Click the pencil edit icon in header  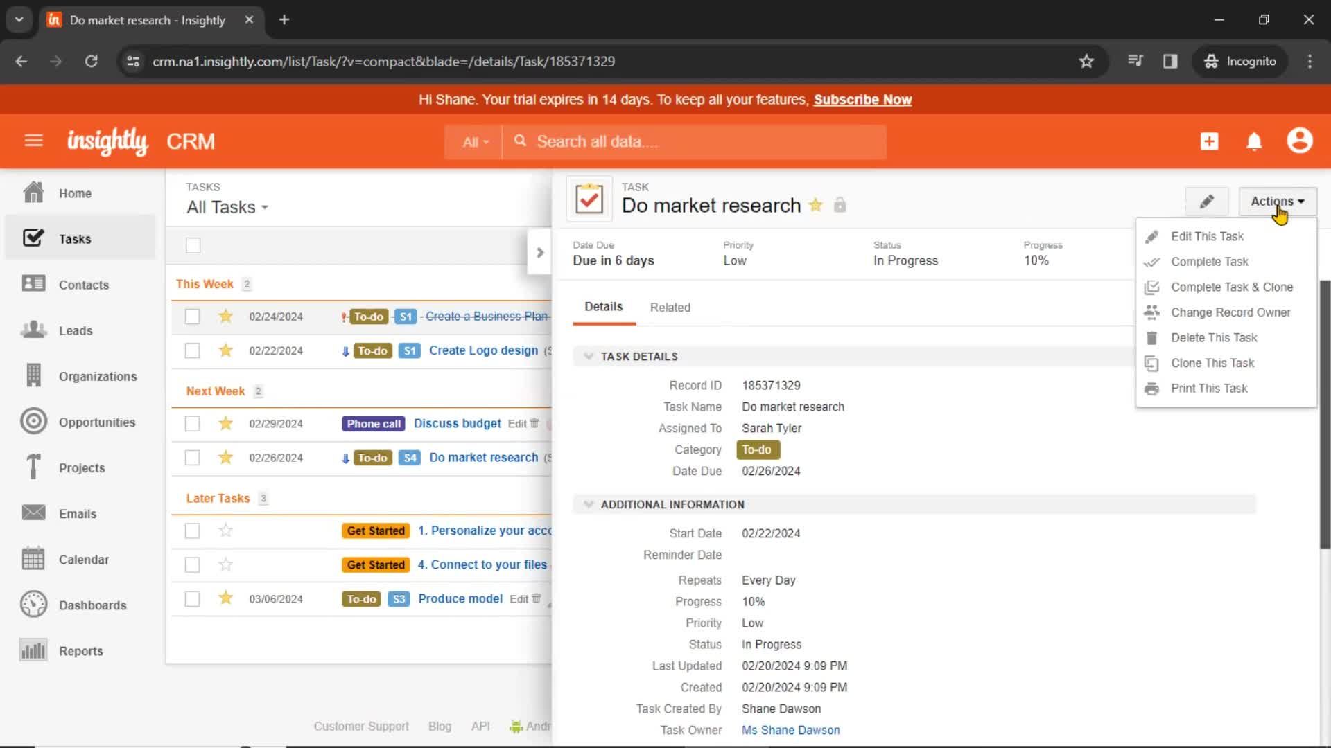point(1207,201)
